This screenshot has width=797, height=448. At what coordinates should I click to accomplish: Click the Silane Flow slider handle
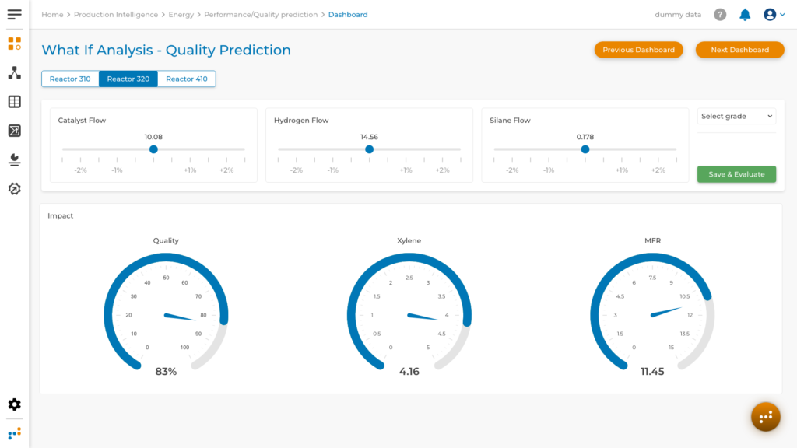click(x=585, y=149)
